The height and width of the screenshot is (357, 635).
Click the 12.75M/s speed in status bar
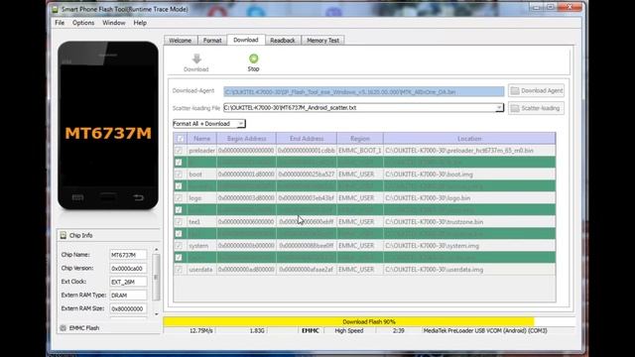[200, 330]
